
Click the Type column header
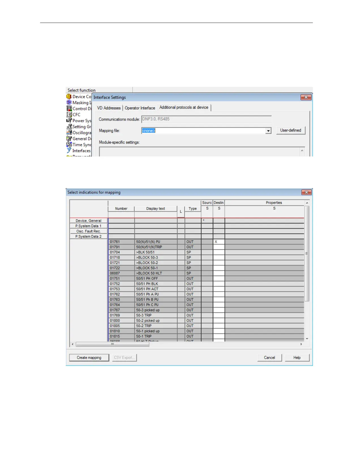193,209
